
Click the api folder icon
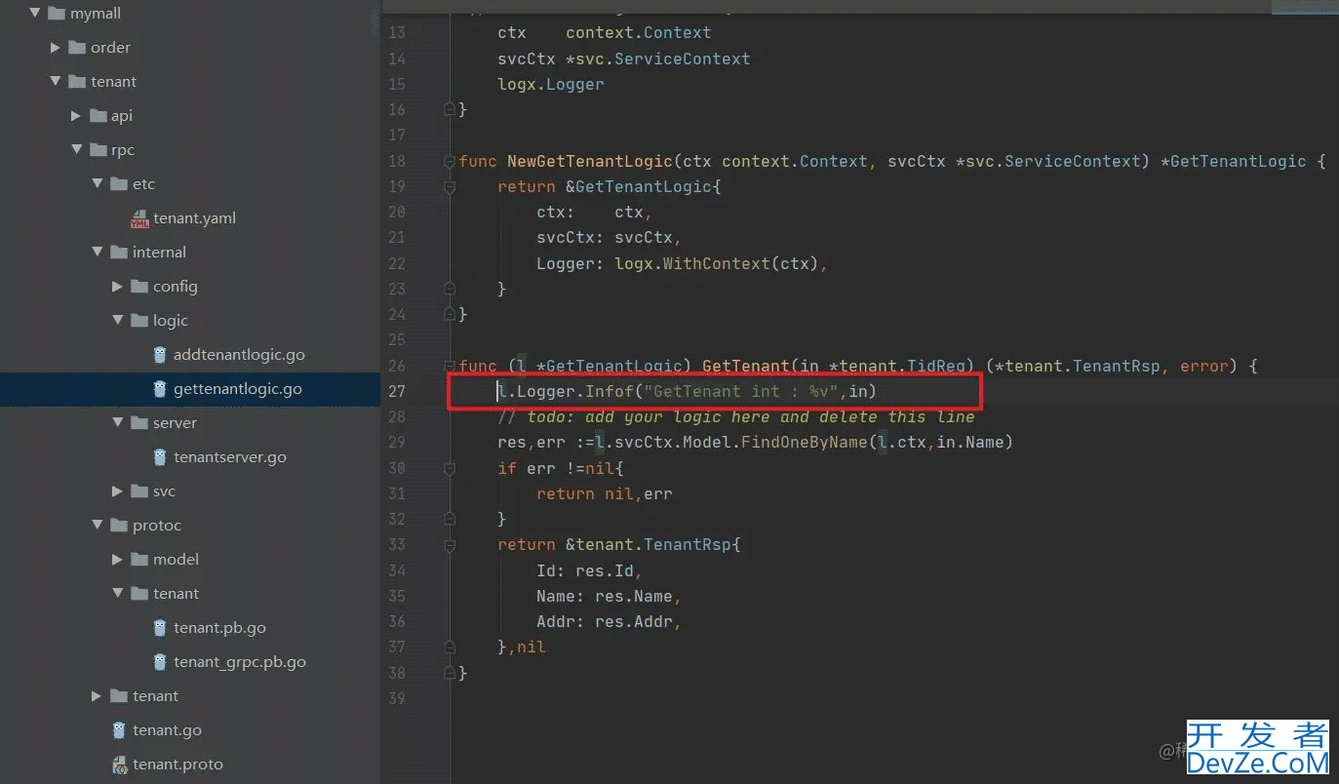click(98, 116)
